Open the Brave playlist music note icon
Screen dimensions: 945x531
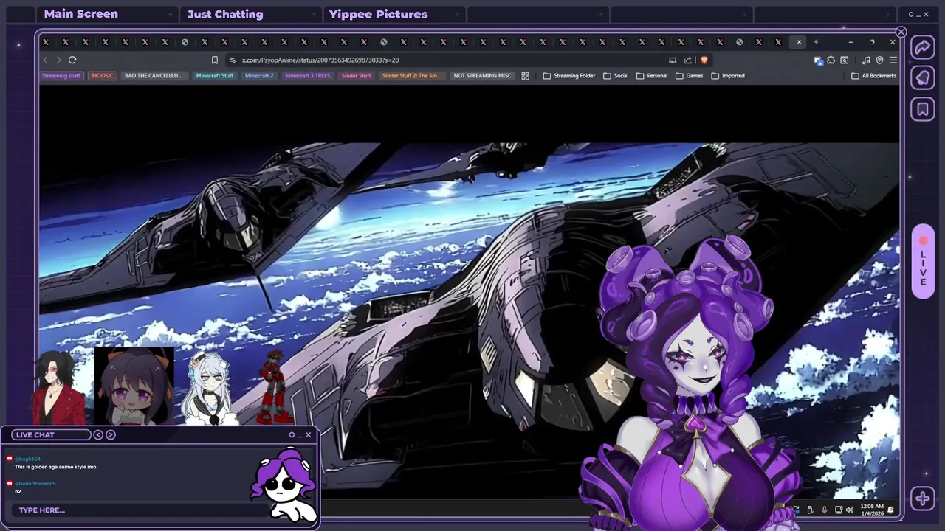(x=866, y=60)
